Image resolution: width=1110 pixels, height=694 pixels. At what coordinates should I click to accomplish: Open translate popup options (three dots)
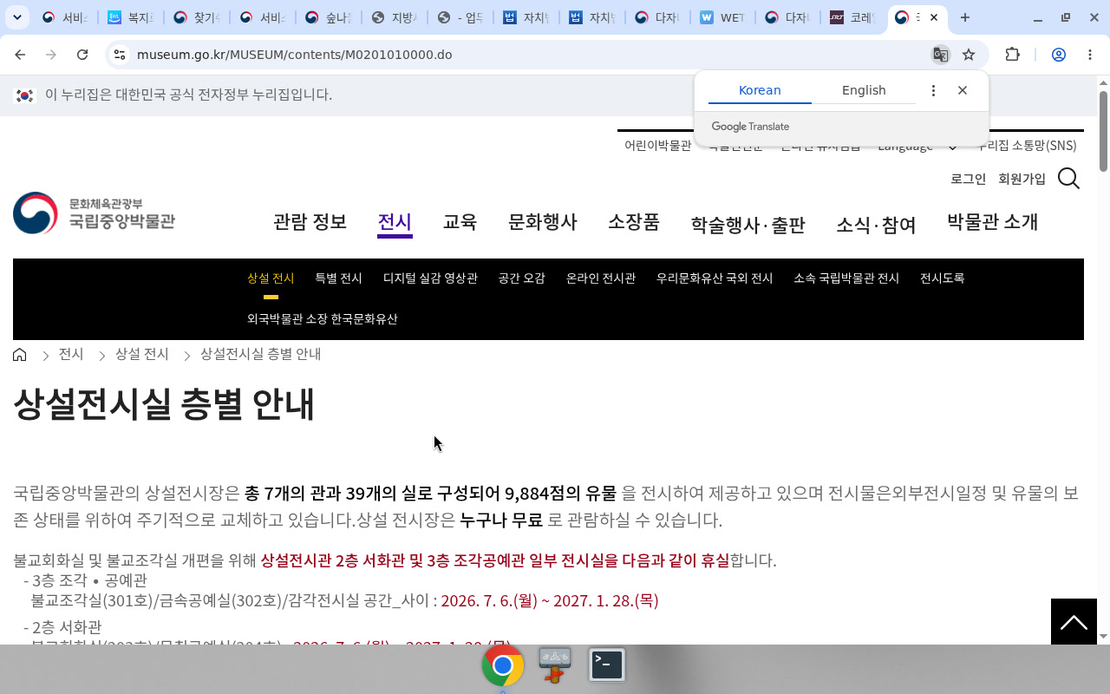coord(933,90)
